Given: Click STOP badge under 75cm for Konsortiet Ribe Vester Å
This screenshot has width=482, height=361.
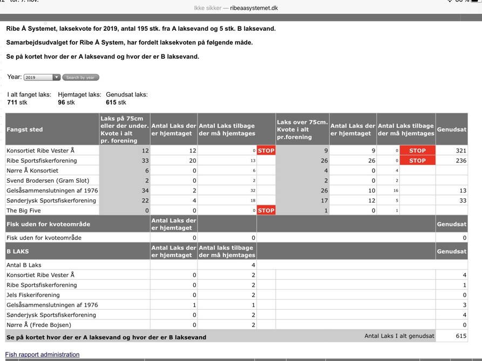Looking at the screenshot, I should 266,151.
